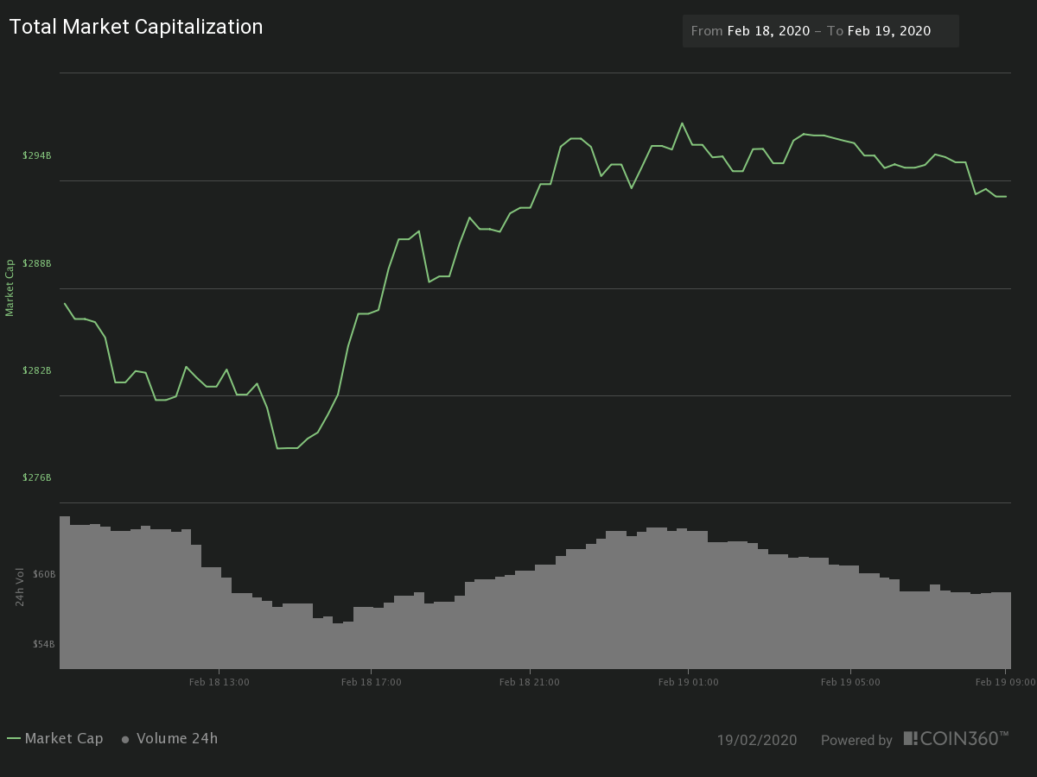Screen dimensions: 1037x777
Task: Click the 19/02/2020 date stamp
Action: pyautogui.click(x=757, y=740)
